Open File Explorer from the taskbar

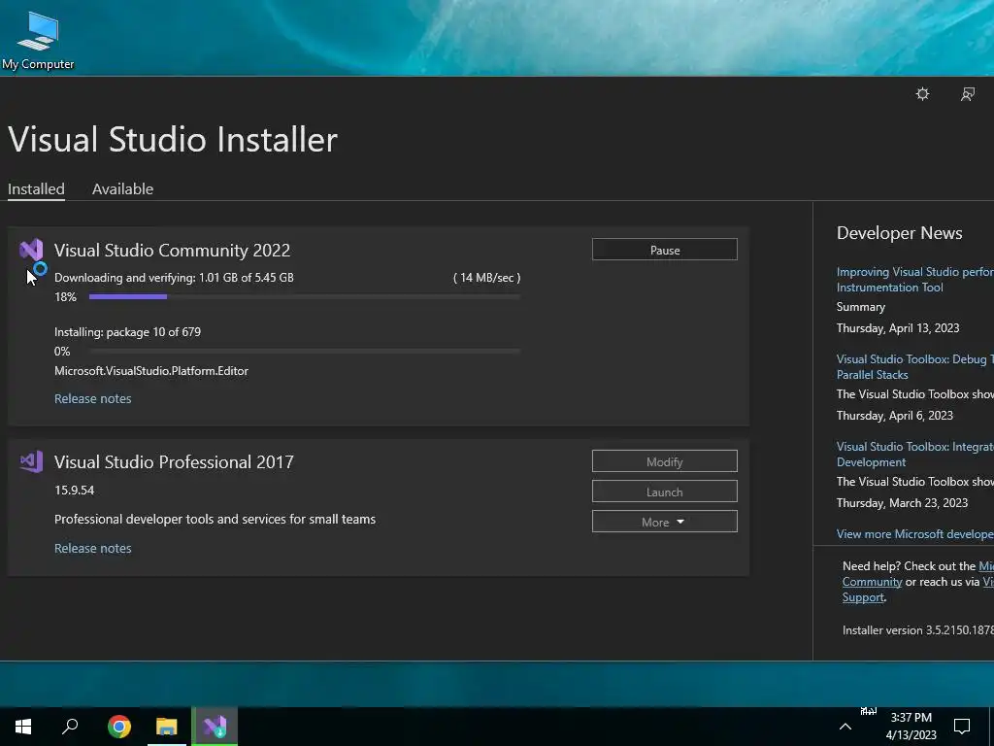(167, 727)
